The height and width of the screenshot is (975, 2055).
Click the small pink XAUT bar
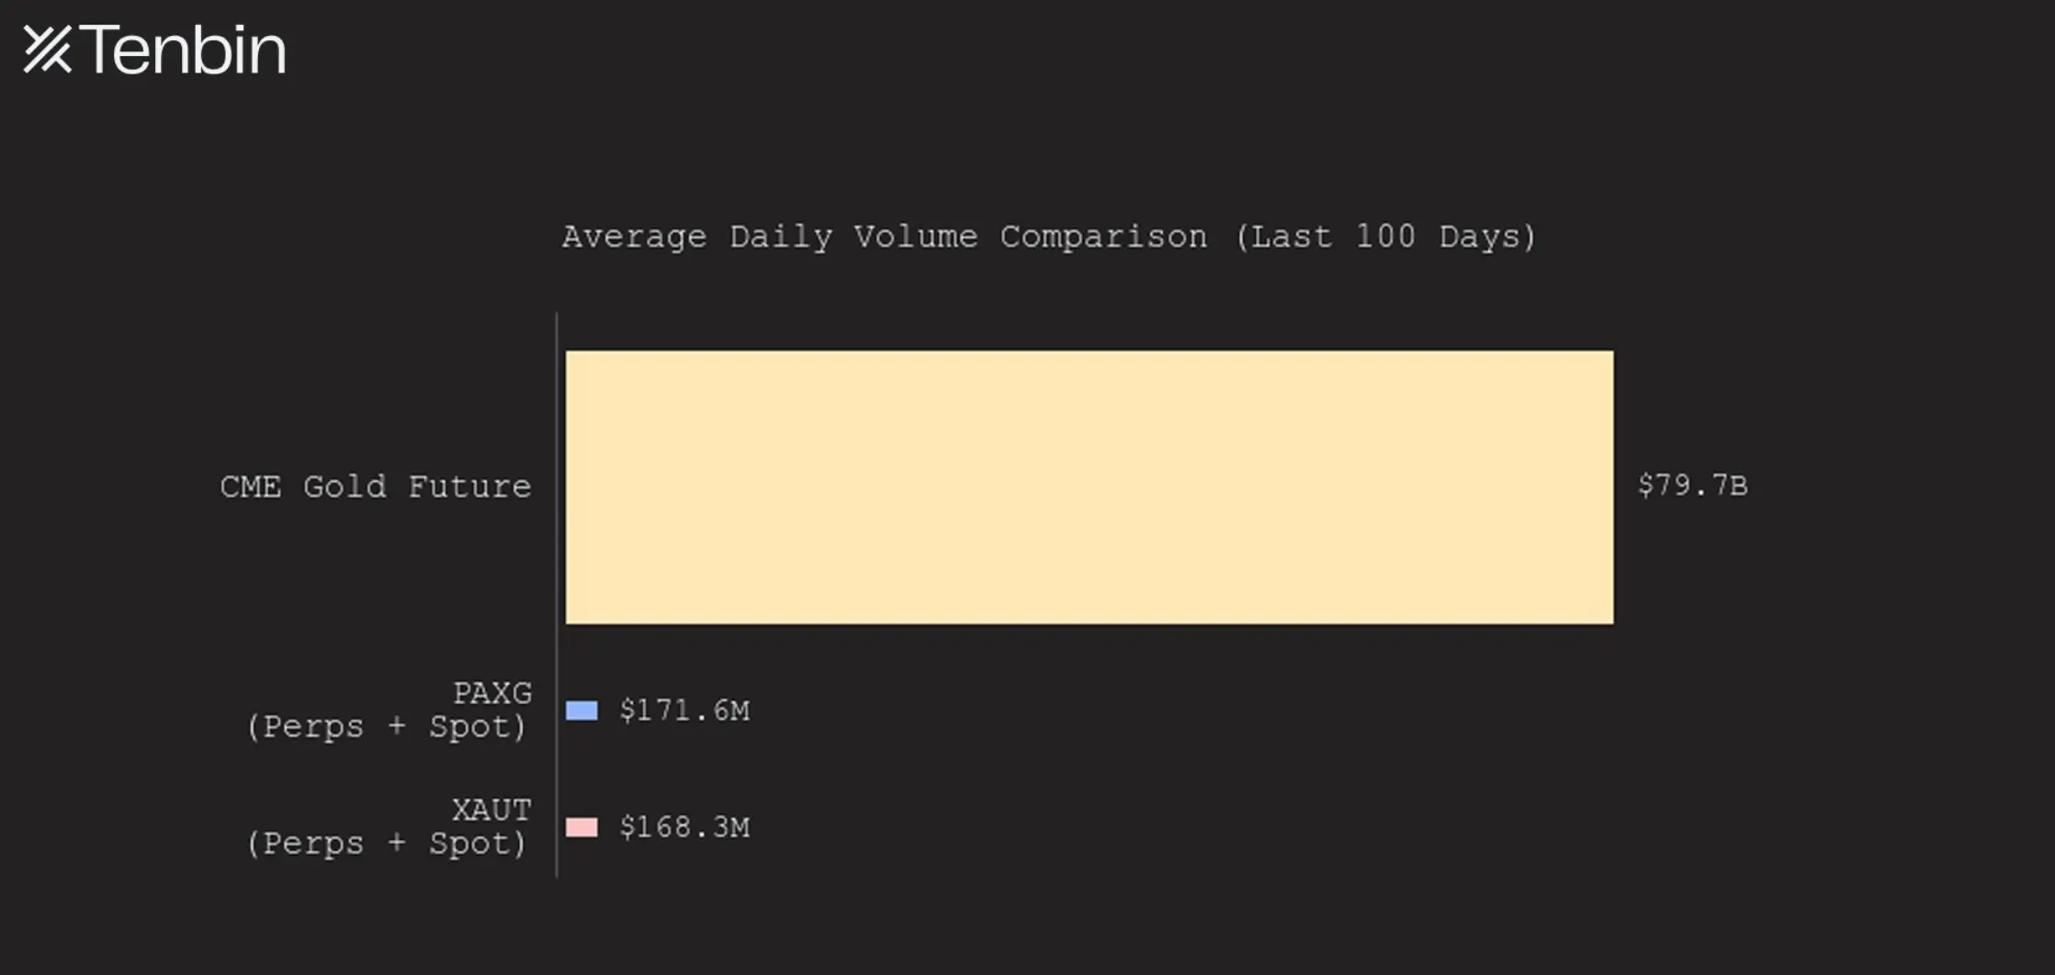[x=581, y=827]
